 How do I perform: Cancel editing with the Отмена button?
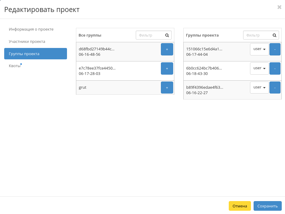coord(240,206)
